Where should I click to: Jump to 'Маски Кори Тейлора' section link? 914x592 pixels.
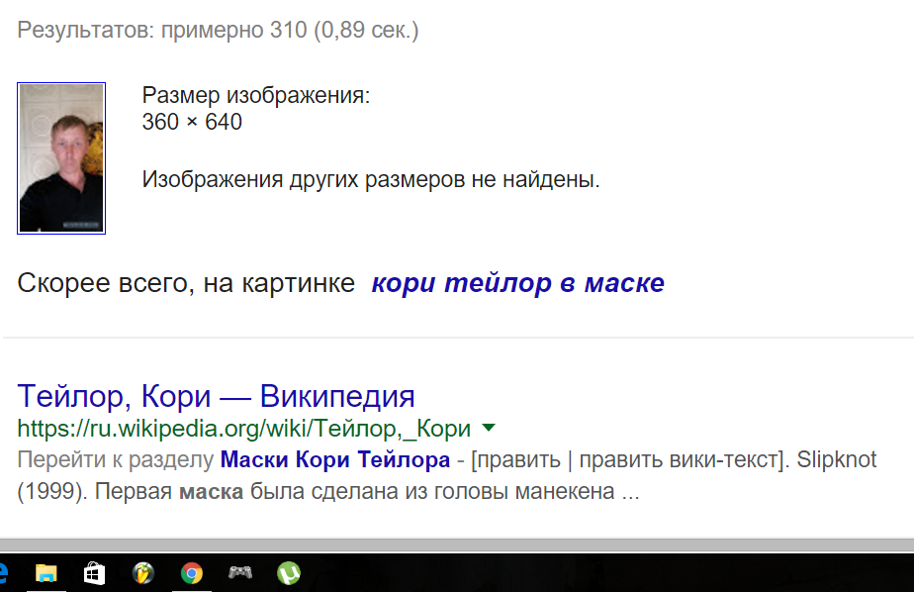coord(335,459)
